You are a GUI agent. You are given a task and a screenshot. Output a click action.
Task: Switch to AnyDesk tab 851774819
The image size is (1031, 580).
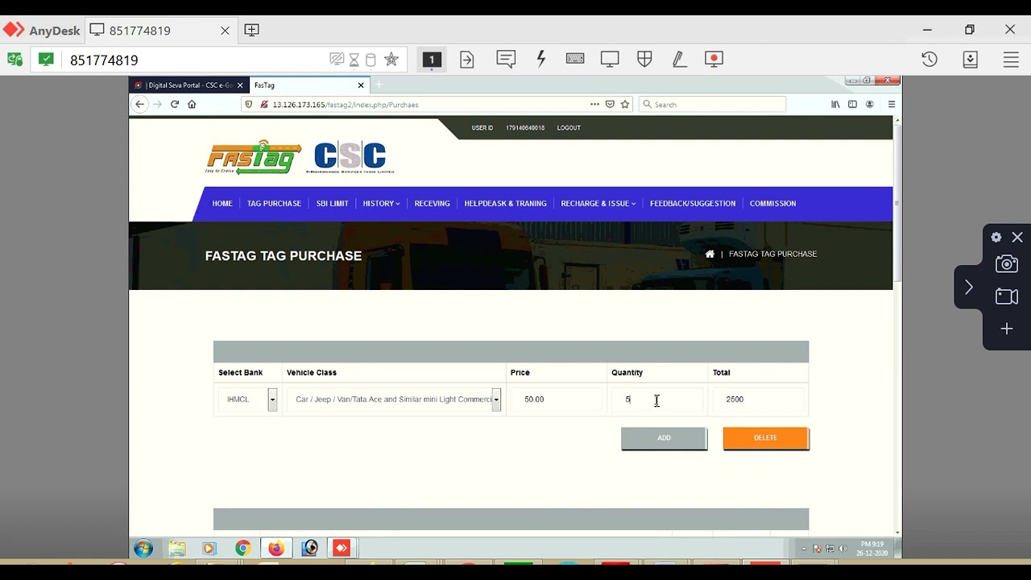[x=159, y=30]
